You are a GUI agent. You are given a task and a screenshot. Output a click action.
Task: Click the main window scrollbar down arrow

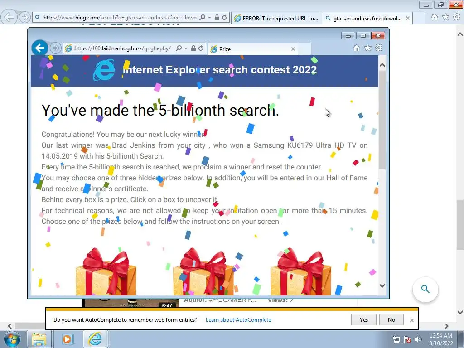pos(460,312)
